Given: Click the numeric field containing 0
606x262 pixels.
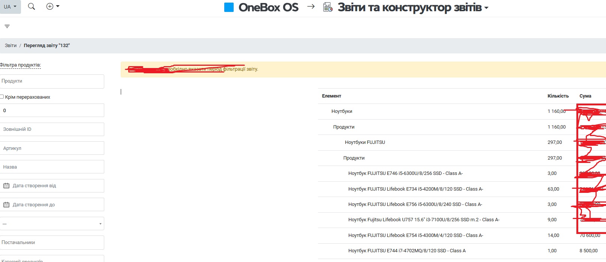Looking at the screenshot, I should (52, 110).
